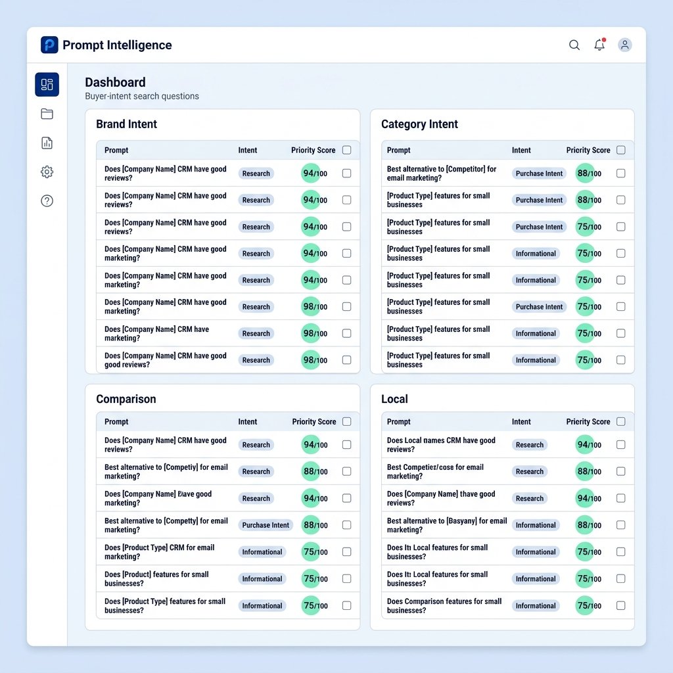Viewport: 673px width, 673px height.
Task: Click Informational tag in 'Does Comparison features' row
Action: pyautogui.click(x=536, y=605)
